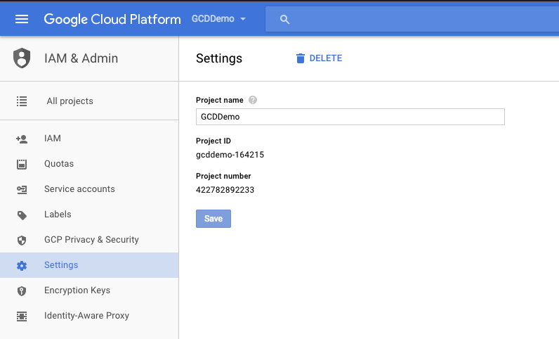
Task: Click the IAM add-person icon
Action: pyautogui.click(x=22, y=139)
